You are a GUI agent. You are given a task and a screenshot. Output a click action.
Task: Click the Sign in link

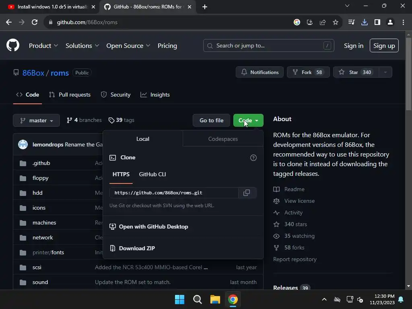(354, 46)
